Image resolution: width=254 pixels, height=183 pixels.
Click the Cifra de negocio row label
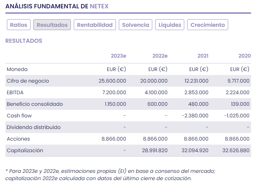28,81
